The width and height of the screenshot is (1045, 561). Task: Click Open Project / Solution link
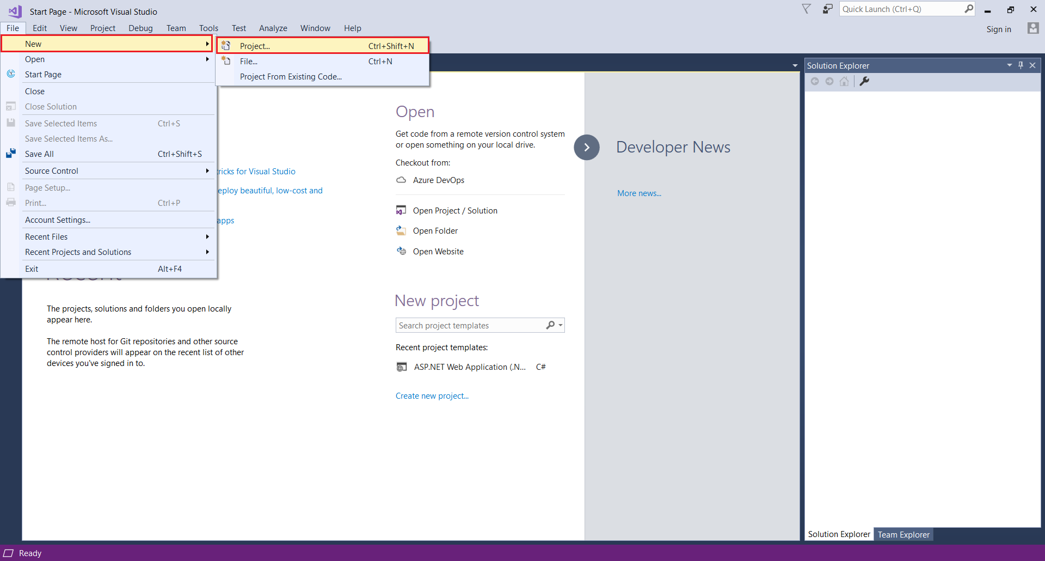455,210
